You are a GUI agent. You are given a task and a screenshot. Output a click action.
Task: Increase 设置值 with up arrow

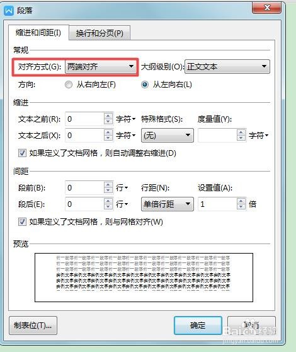click(241, 201)
